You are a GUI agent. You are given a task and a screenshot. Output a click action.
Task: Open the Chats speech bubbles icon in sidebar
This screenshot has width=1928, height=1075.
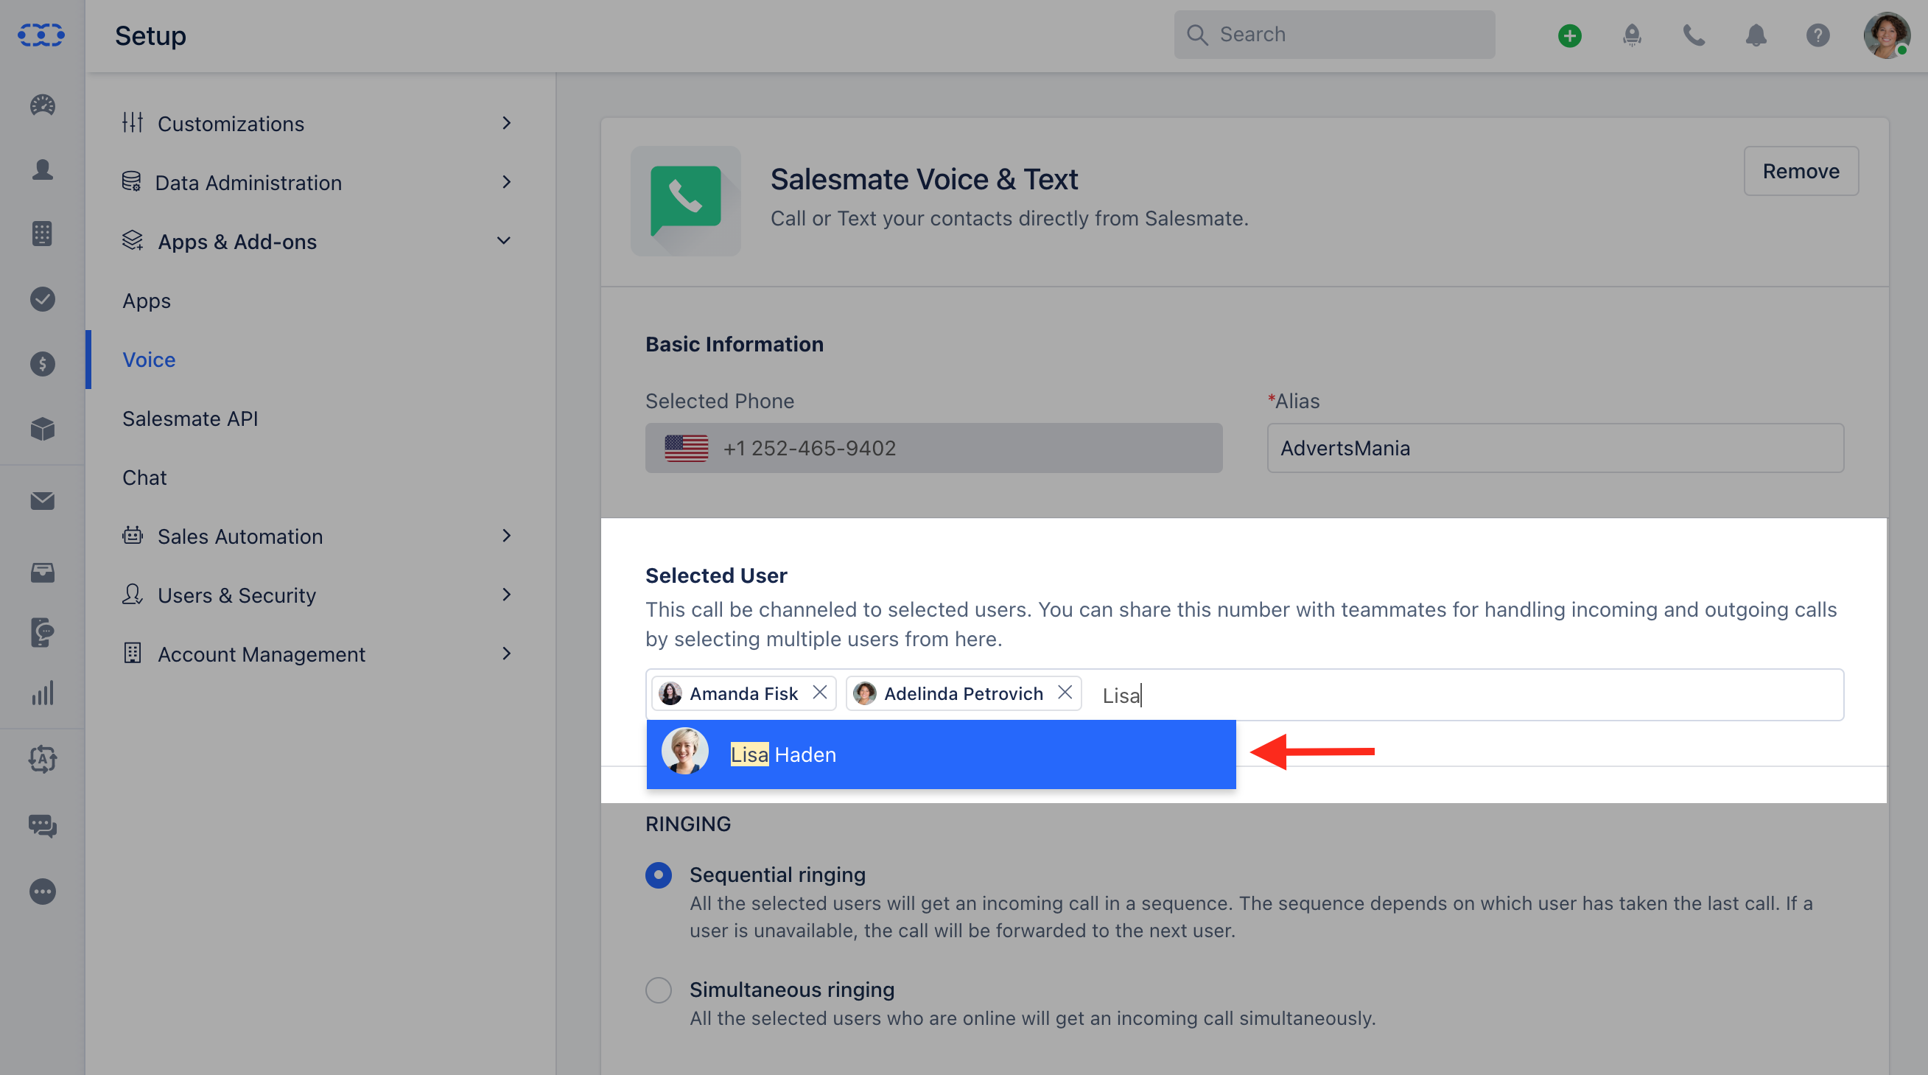[43, 826]
